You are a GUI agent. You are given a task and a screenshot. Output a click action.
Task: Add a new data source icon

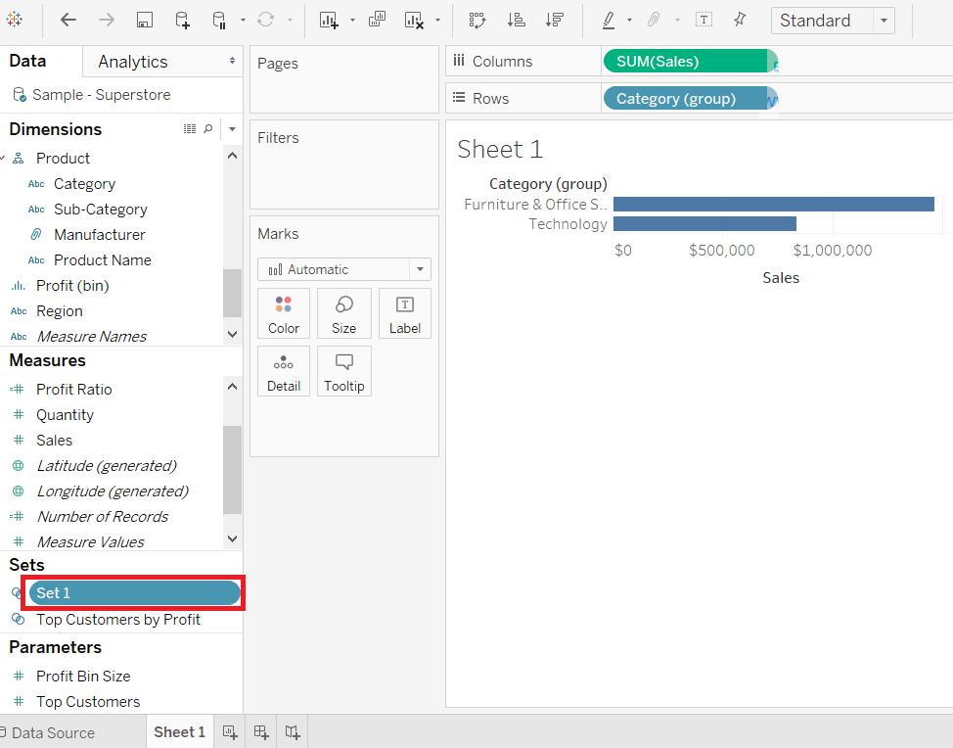[x=182, y=20]
